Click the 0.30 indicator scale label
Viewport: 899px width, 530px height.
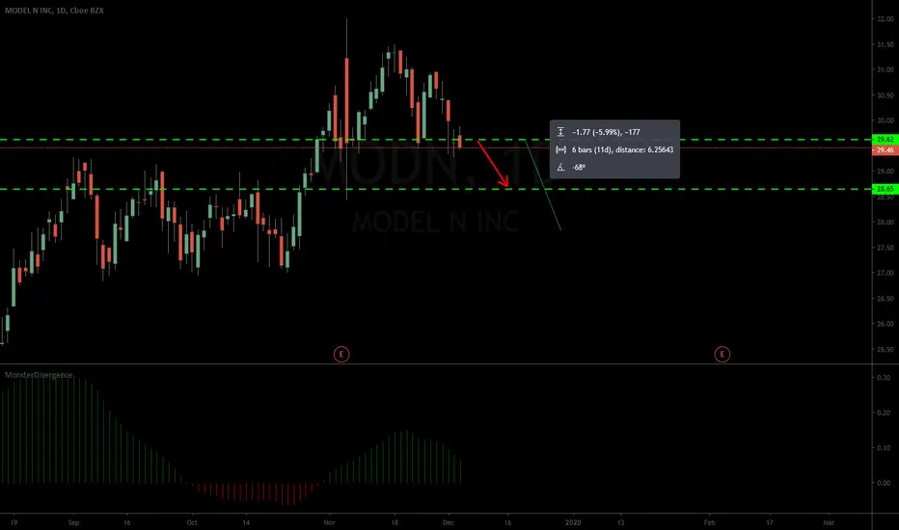(884, 378)
